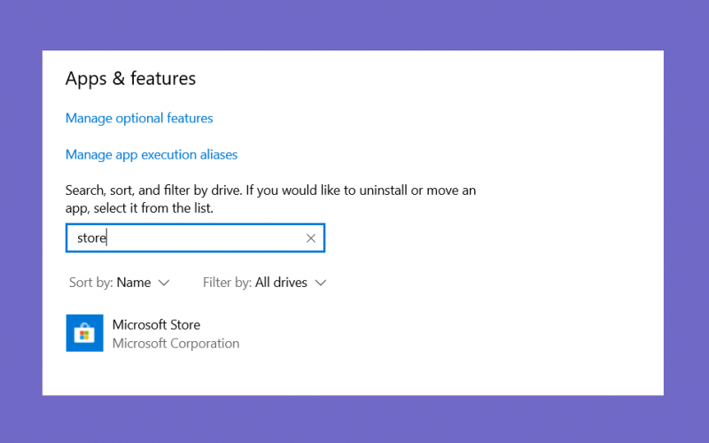Click the "Sort by:" label text
This screenshot has height=443, width=709.
pos(91,283)
